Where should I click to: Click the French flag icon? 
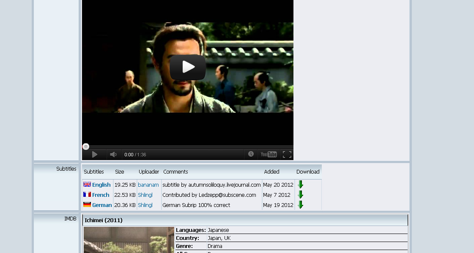pos(87,194)
